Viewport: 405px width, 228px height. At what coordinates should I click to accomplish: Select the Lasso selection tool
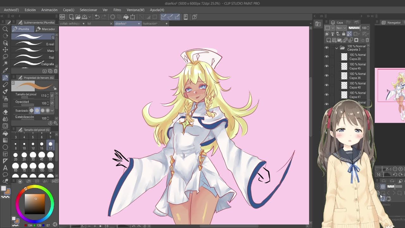(5, 57)
